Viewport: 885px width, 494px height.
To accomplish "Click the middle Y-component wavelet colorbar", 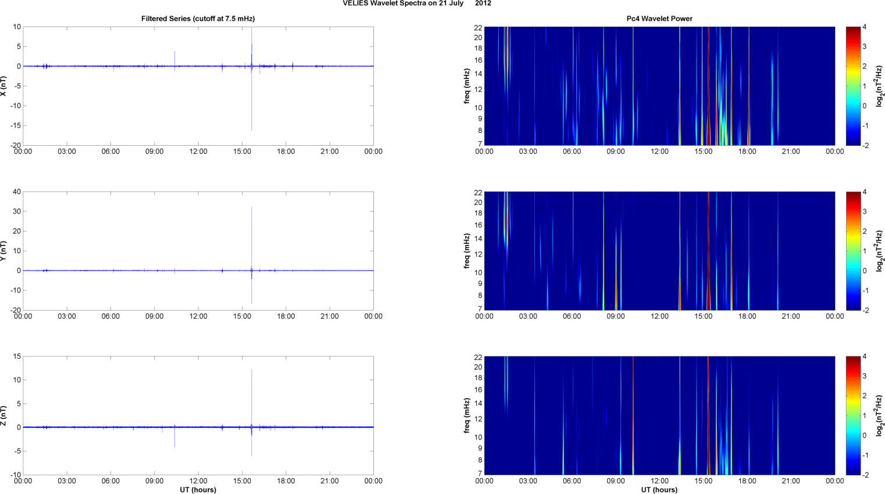I will (x=852, y=251).
